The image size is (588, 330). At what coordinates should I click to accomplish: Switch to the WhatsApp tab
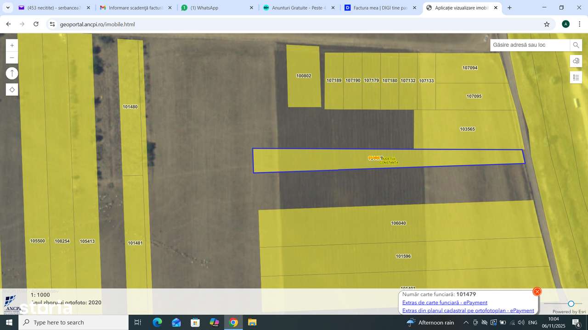click(x=218, y=8)
